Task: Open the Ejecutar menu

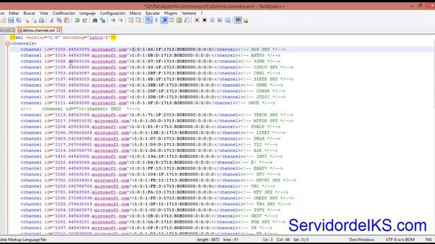Action: 152,14
